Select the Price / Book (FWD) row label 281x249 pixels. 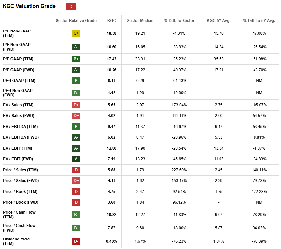[21, 202]
